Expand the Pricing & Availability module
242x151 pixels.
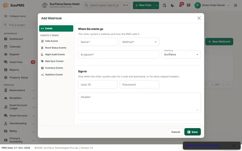(34, 140)
